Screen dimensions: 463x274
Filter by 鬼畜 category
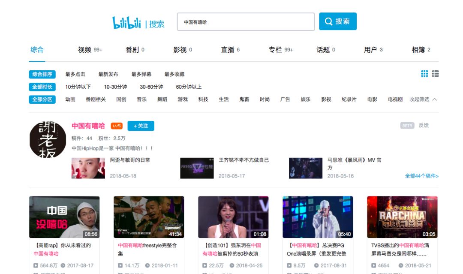coord(244,99)
